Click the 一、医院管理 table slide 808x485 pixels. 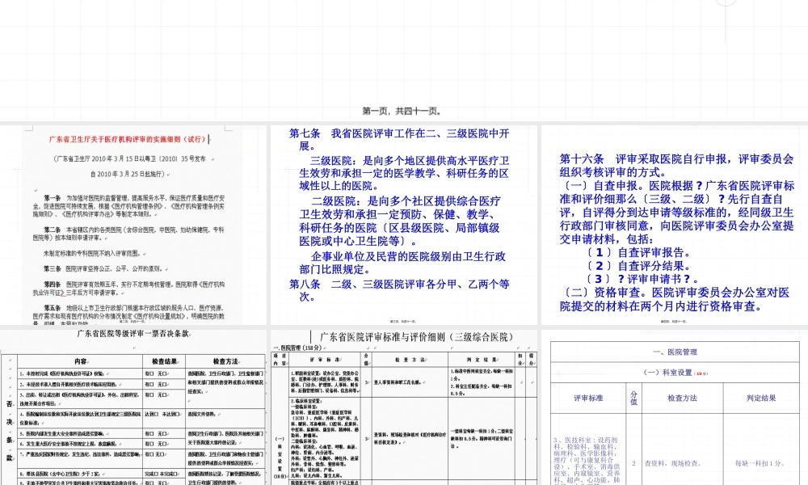point(675,351)
